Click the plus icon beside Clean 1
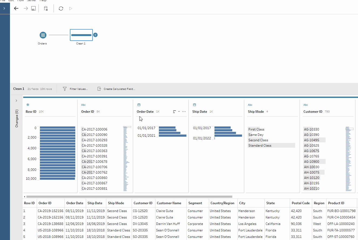This screenshot has width=358, height=240. pos(95,35)
